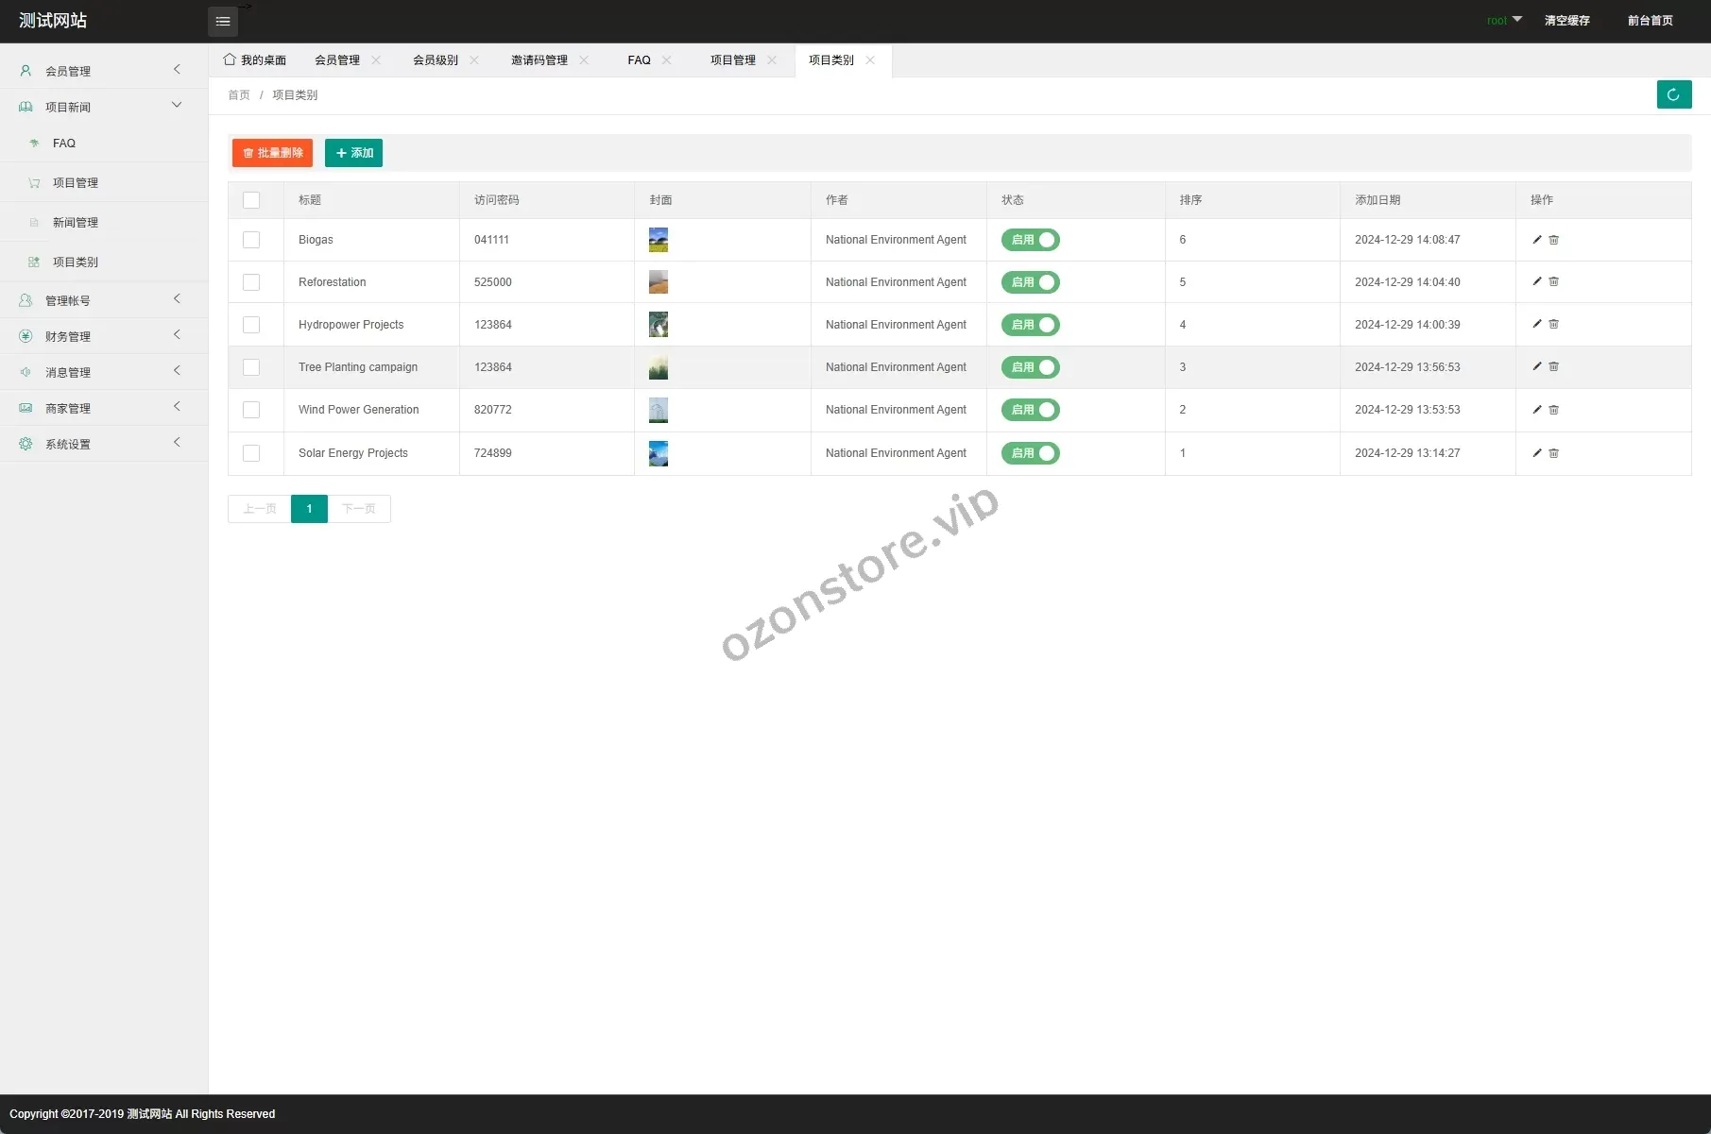Click trash icon for Solar Energy Projects

tap(1553, 453)
